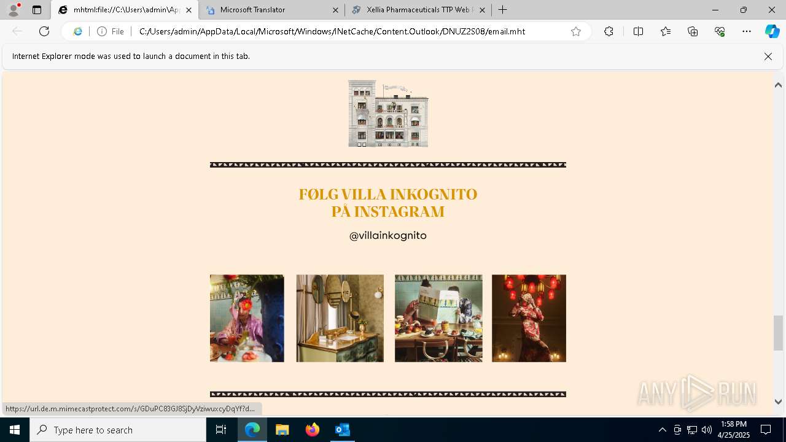Open the pink-dressed person Instagram photo

tap(247, 318)
